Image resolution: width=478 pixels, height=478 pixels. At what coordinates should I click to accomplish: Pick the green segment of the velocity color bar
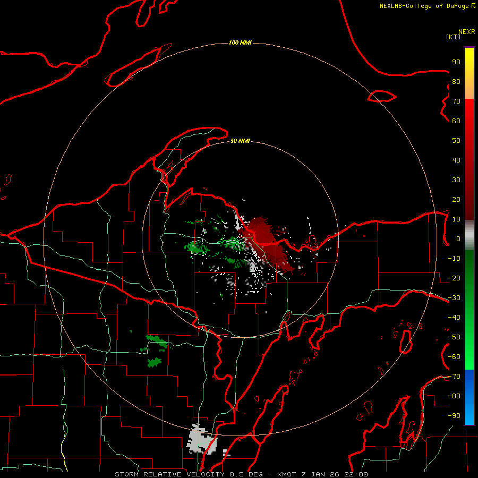point(469,310)
